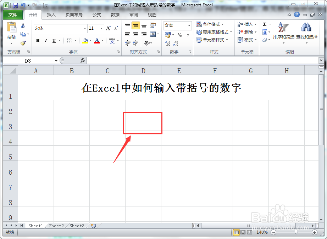Screen dimensions: 327x239
Task: Expand the font color dropdown arrow
Action: (102, 41)
